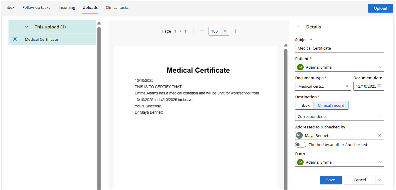396x190 pixels.
Task: Click the zoom out minus icon
Action: (x=202, y=31)
